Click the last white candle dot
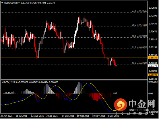Viewport: 159px width, 119px height. [117, 66]
